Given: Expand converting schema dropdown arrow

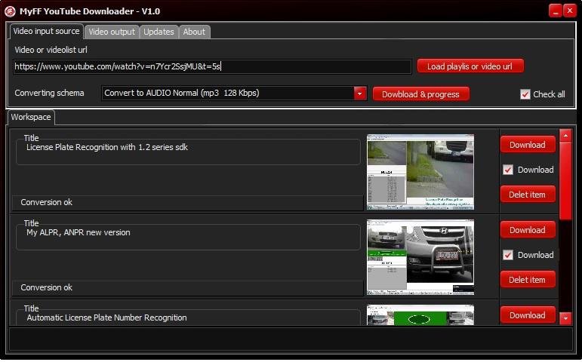Looking at the screenshot, I should pos(359,94).
